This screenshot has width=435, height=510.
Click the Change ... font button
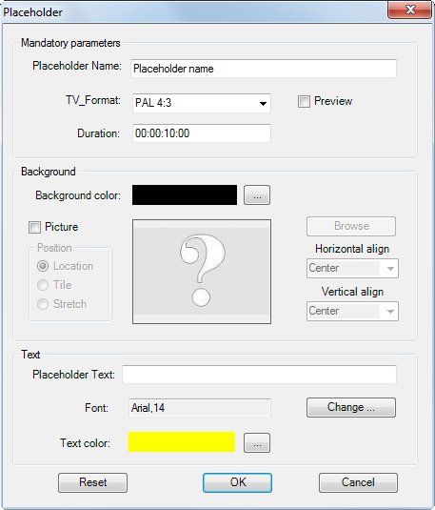[x=351, y=407]
